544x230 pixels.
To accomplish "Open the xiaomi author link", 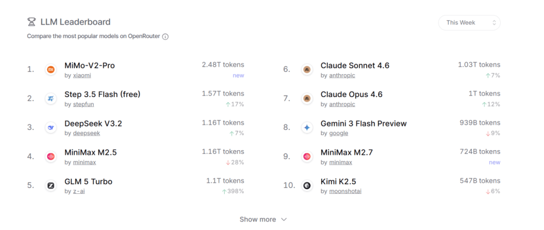I will tap(82, 75).
